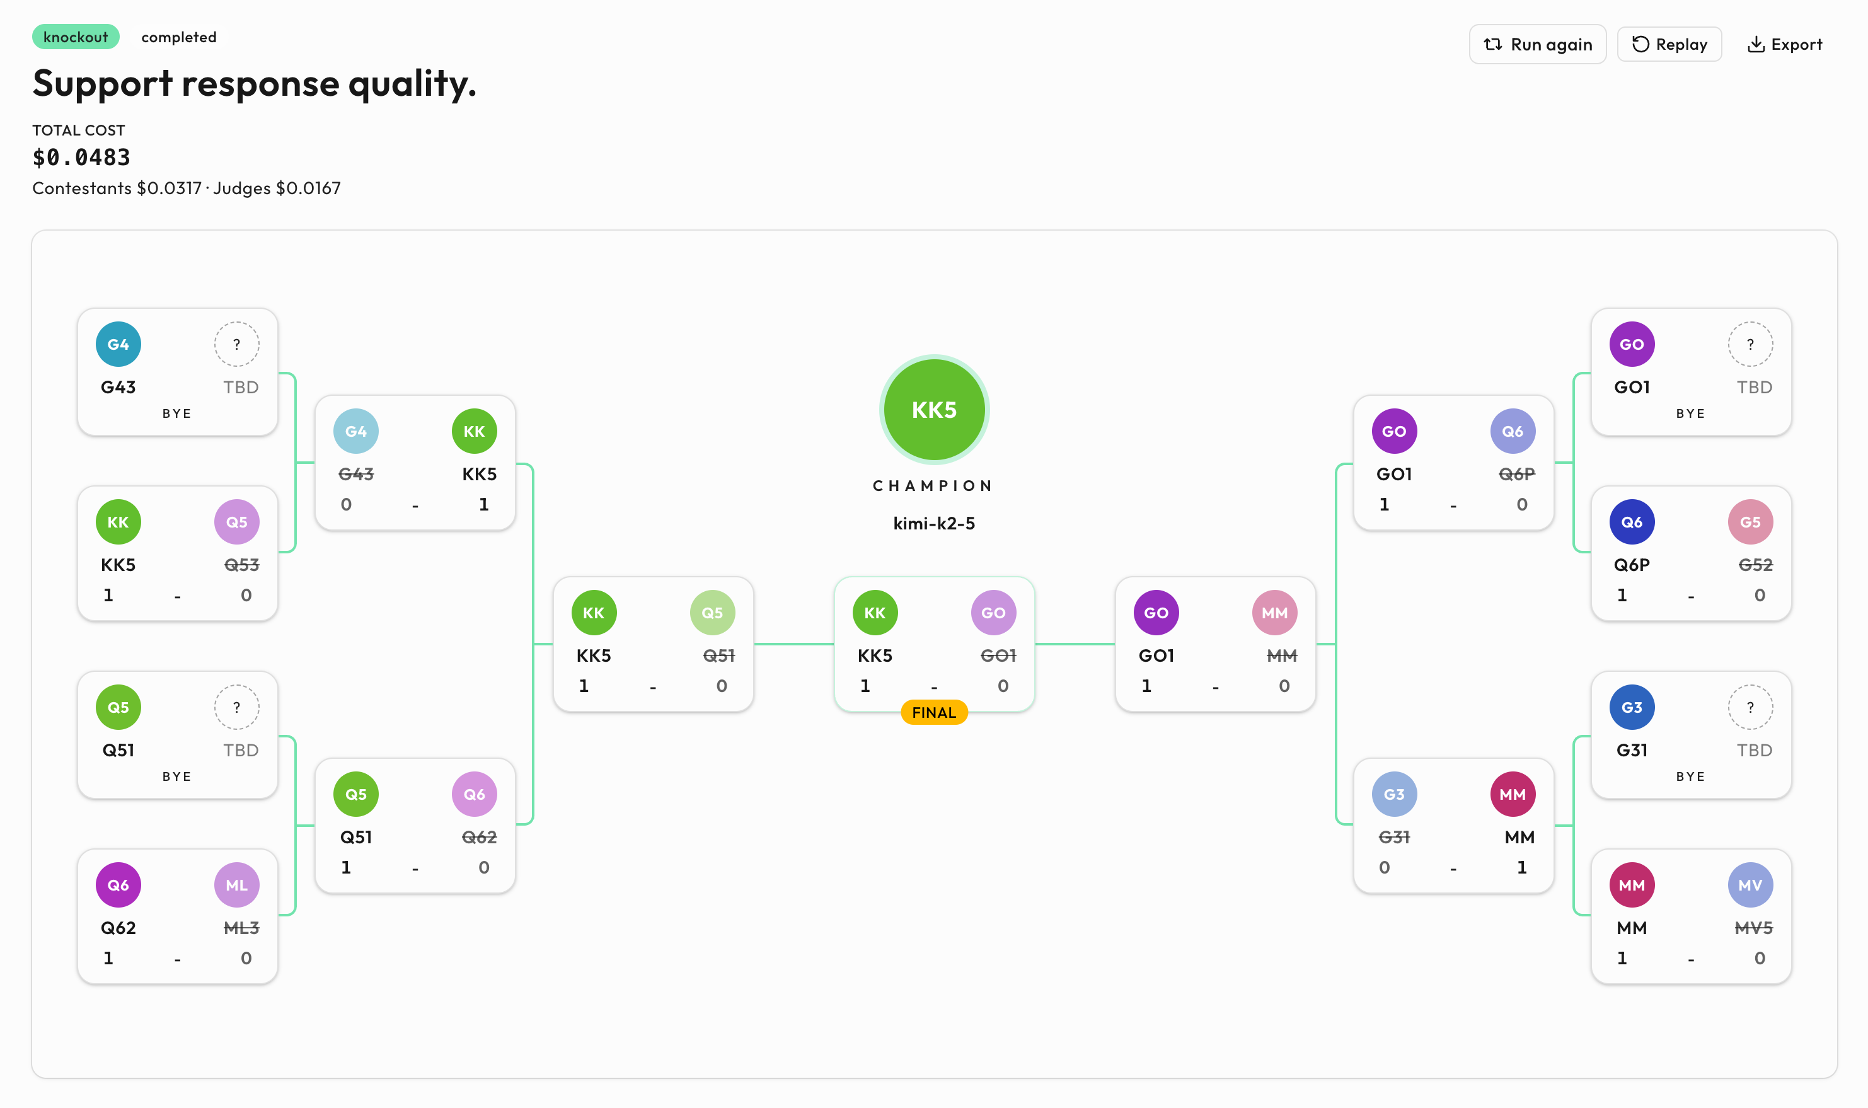Select MM avatar in GO1 vs MM semifinal

pos(1274,613)
